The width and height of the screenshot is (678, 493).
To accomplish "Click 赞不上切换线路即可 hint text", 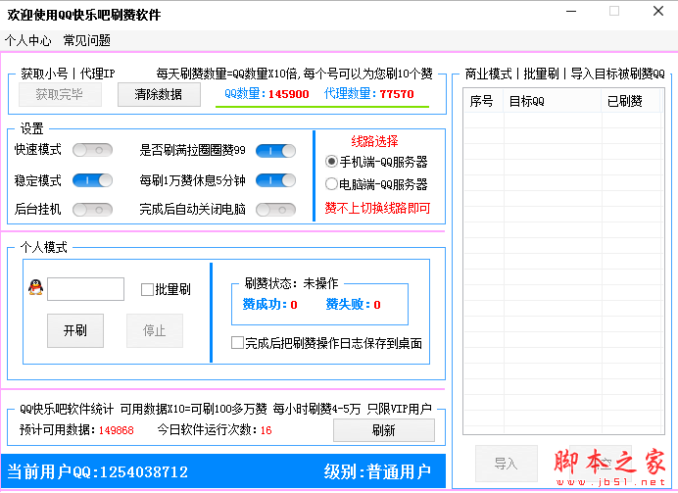I will (377, 208).
